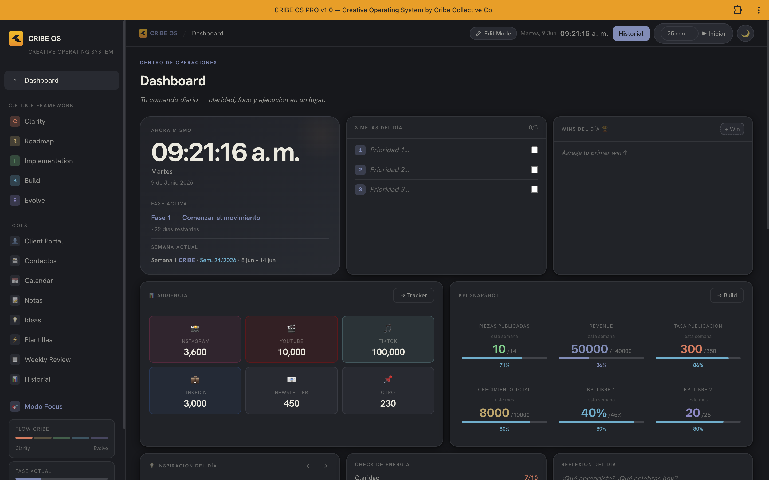Image resolution: width=769 pixels, height=480 pixels.
Task: Type in the Prioridad 1 field
Action: coord(448,150)
